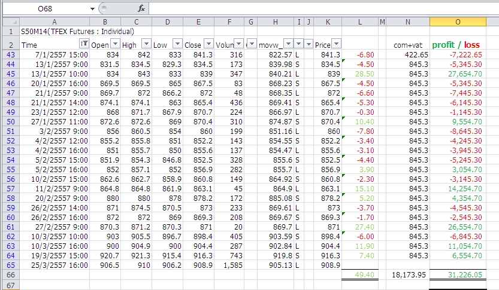The height and width of the screenshot is (290, 499).
Task: Open the Name Box dropdown arrow
Action: (x=92, y=8)
